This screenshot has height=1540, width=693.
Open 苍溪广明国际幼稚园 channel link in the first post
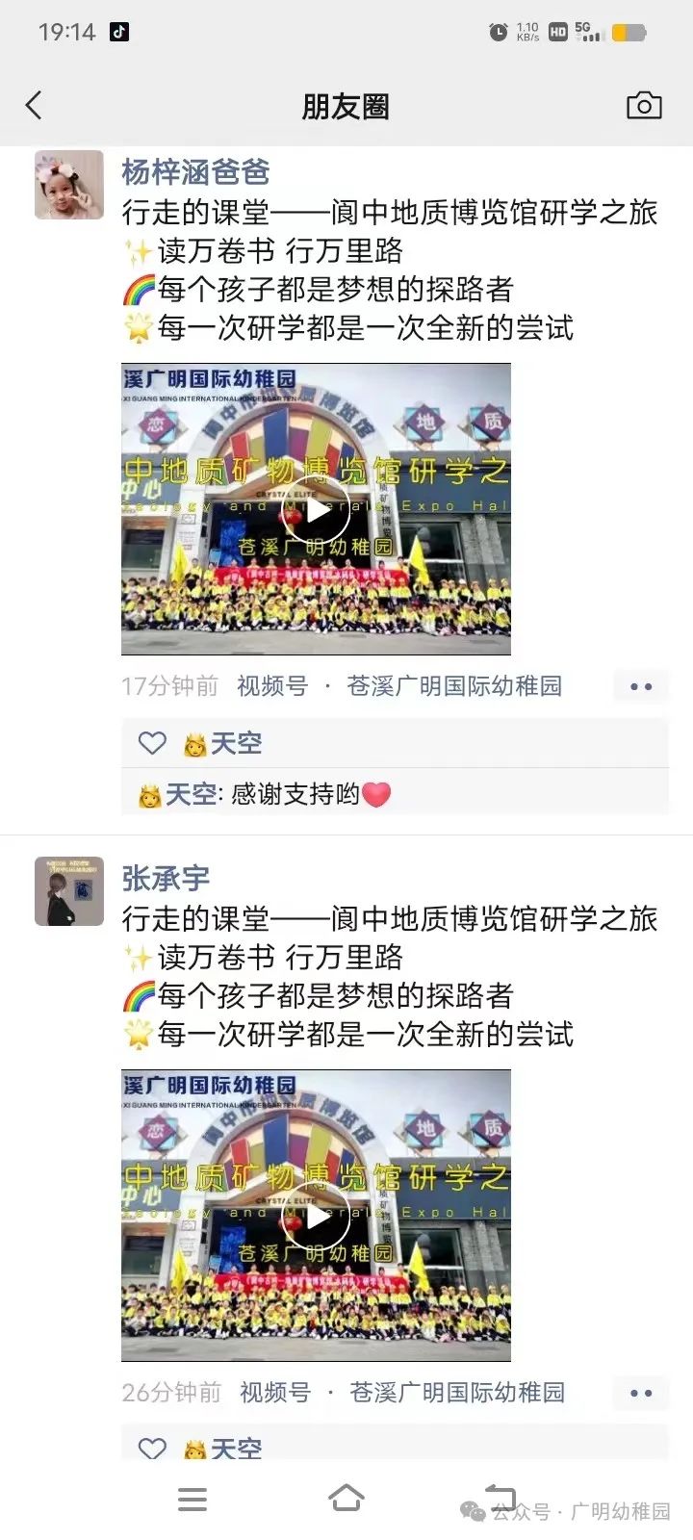click(x=454, y=686)
